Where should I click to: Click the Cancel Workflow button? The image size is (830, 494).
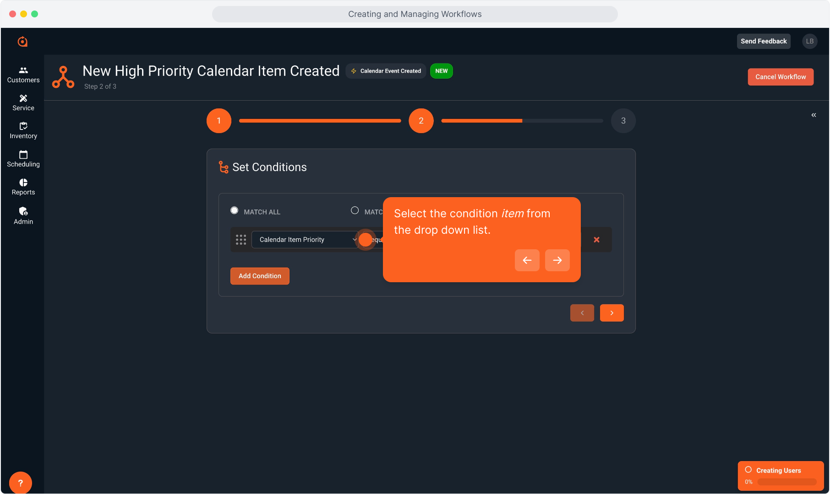781,77
